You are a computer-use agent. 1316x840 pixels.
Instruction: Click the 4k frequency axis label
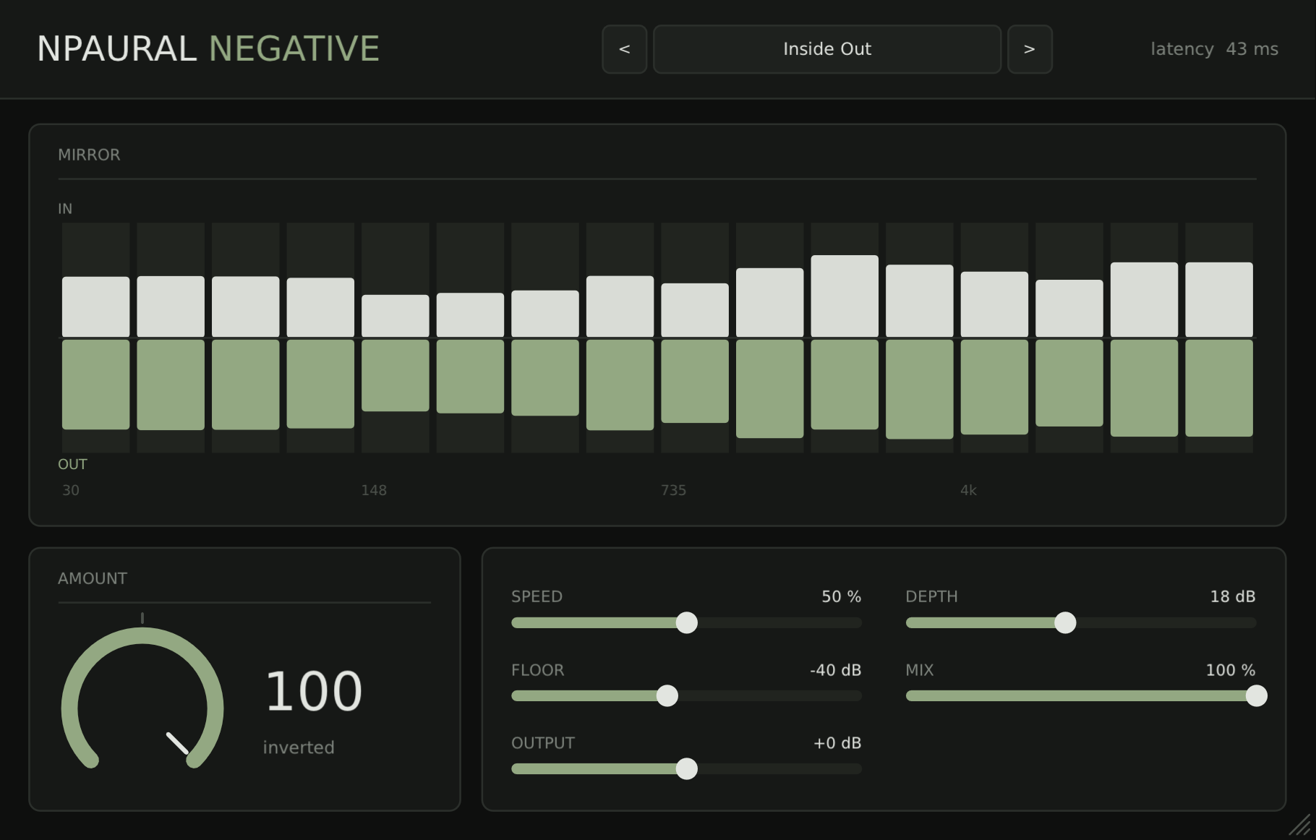[x=968, y=490]
